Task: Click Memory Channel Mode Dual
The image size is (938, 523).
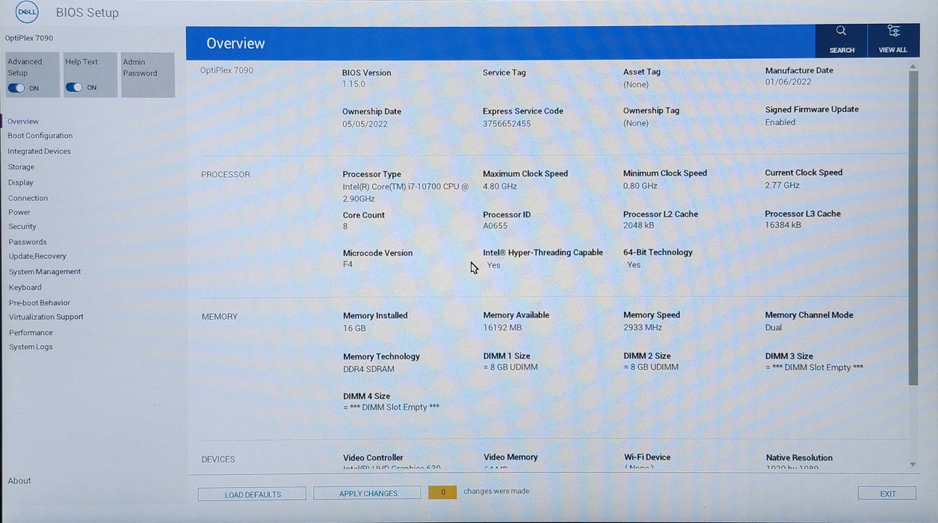Action: coord(774,327)
